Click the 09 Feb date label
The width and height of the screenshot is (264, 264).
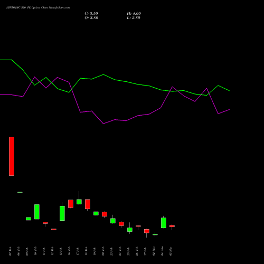[x=27, y=251]
